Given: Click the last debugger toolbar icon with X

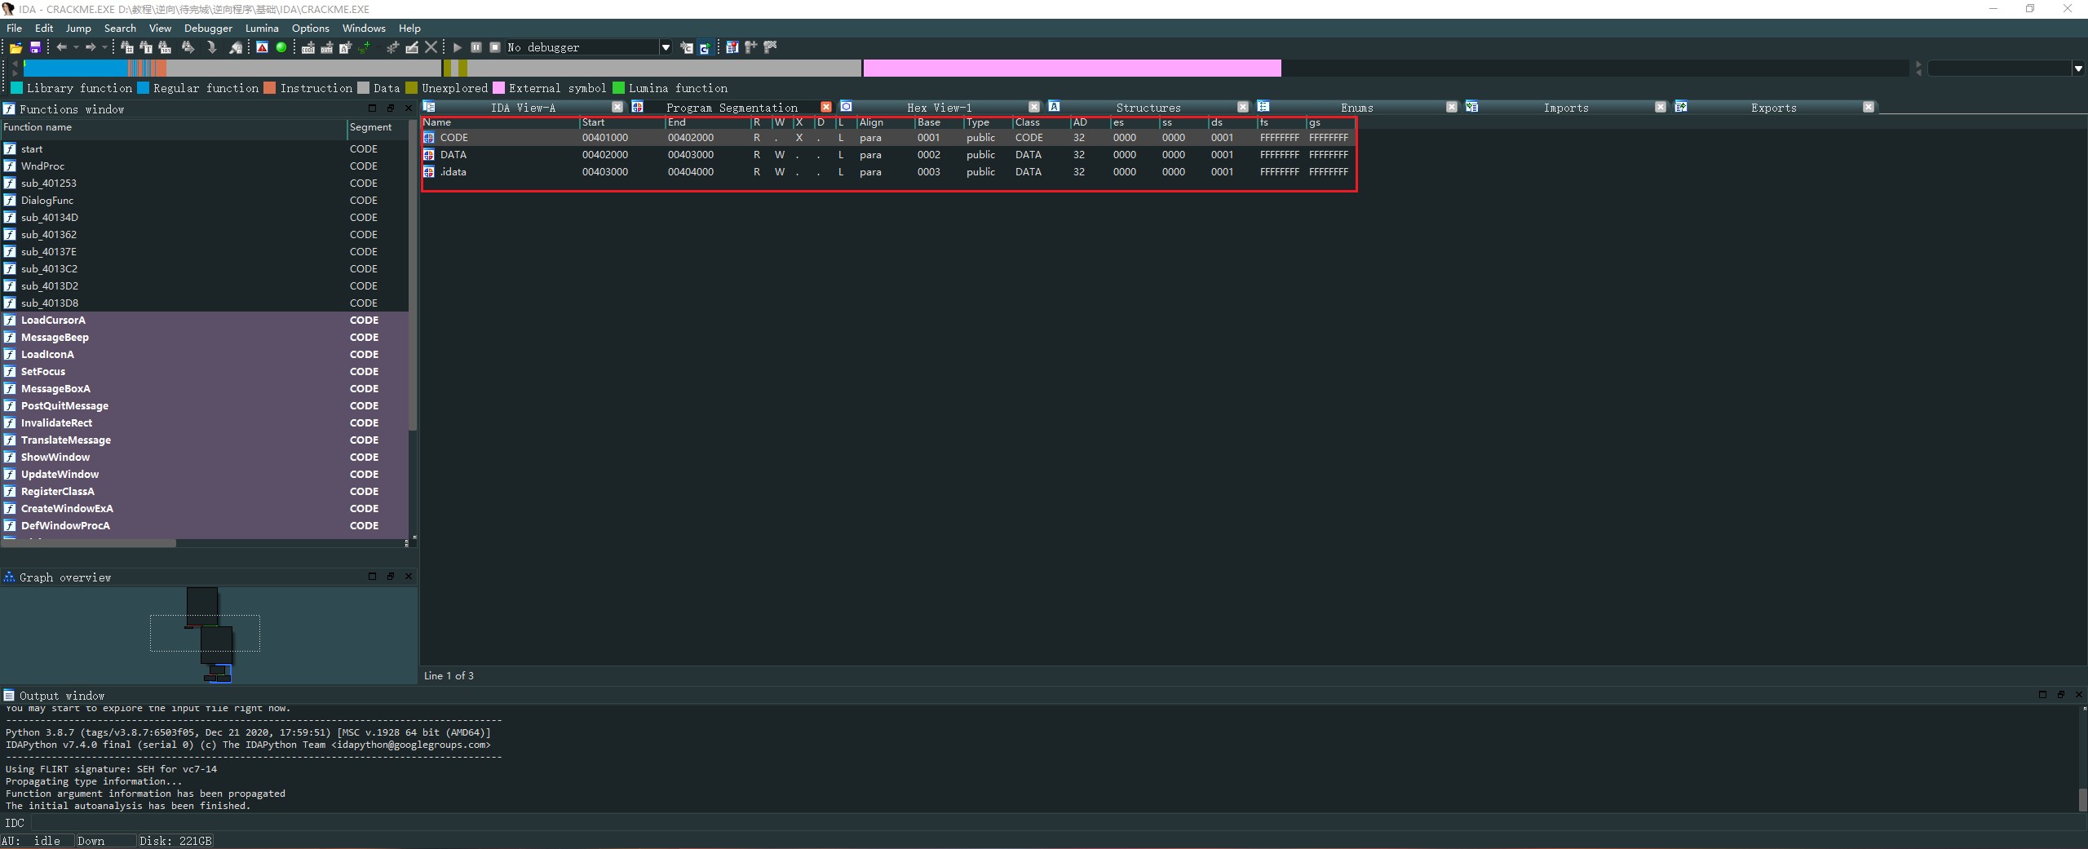Looking at the screenshot, I should (x=770, y=47).
